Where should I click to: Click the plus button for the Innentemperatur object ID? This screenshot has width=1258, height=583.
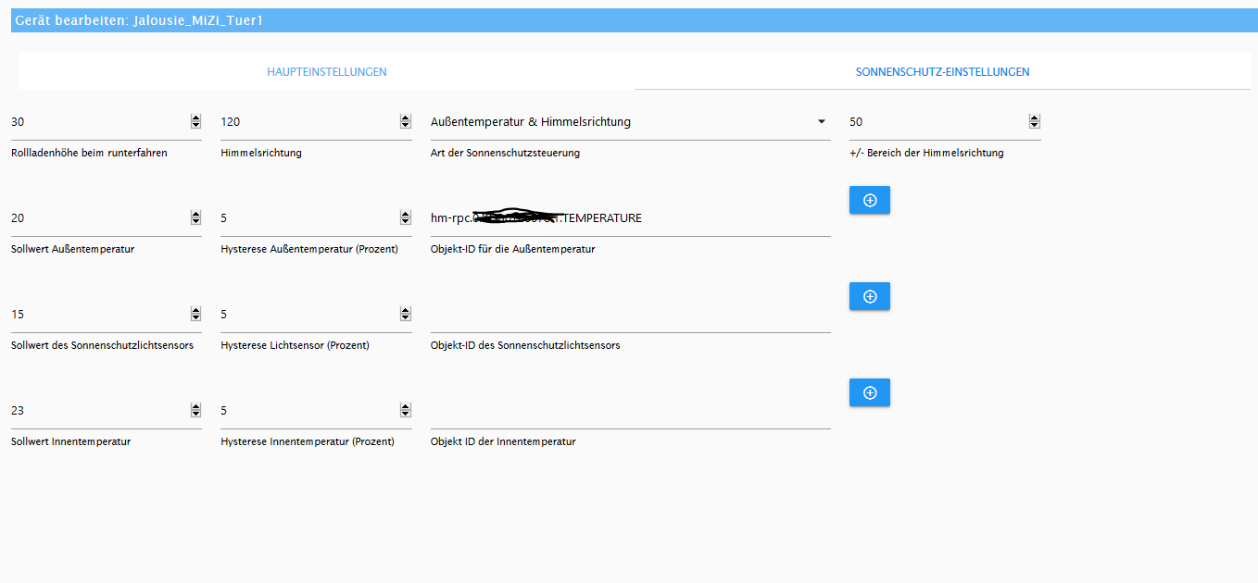click(x=870, y=392)
